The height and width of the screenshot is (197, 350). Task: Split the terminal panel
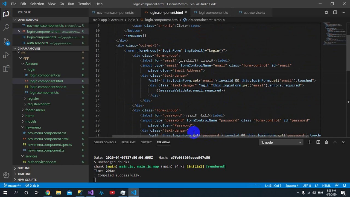click(x=318, y=142)
